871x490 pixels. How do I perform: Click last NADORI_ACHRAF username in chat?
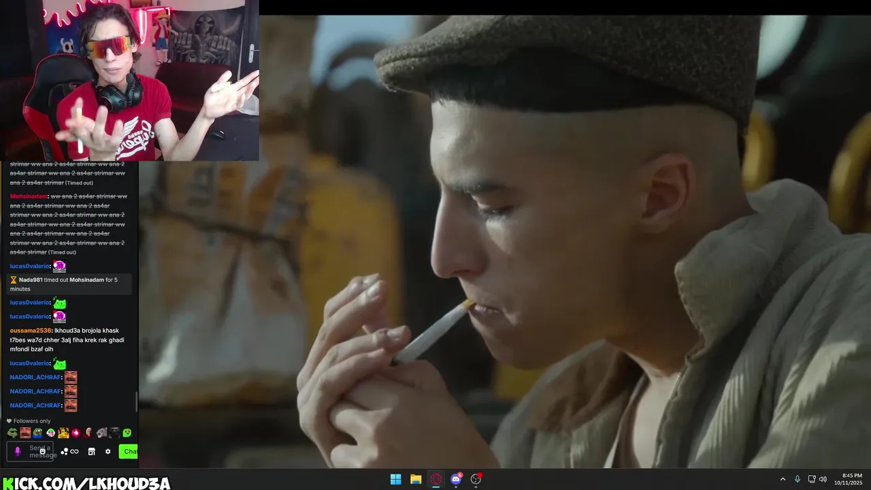coord(36,406)
